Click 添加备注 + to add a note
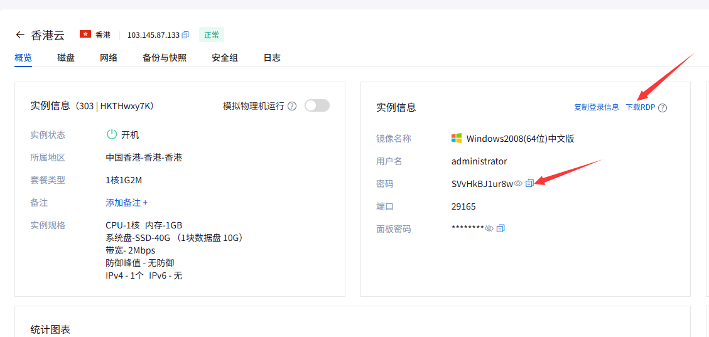The image size is (709, 337). coord(127,203)
